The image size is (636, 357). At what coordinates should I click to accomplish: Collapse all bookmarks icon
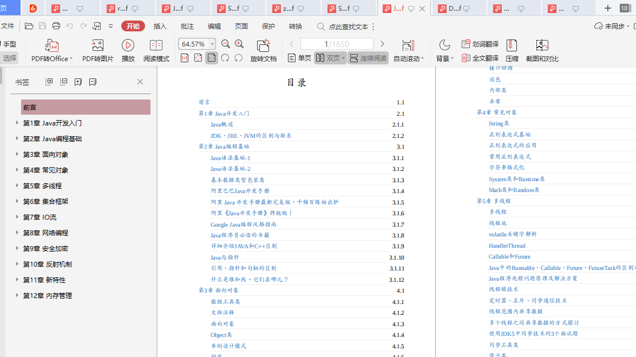(x=64, y=82)
